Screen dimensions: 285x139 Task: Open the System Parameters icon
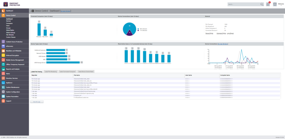coord(3,97)
